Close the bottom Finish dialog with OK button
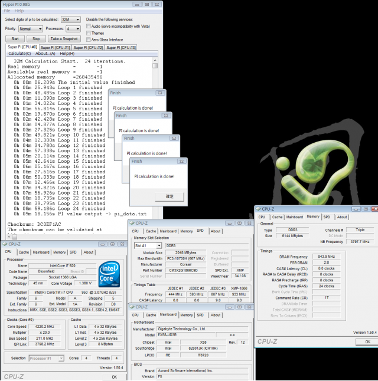 [x=181, y=161]
